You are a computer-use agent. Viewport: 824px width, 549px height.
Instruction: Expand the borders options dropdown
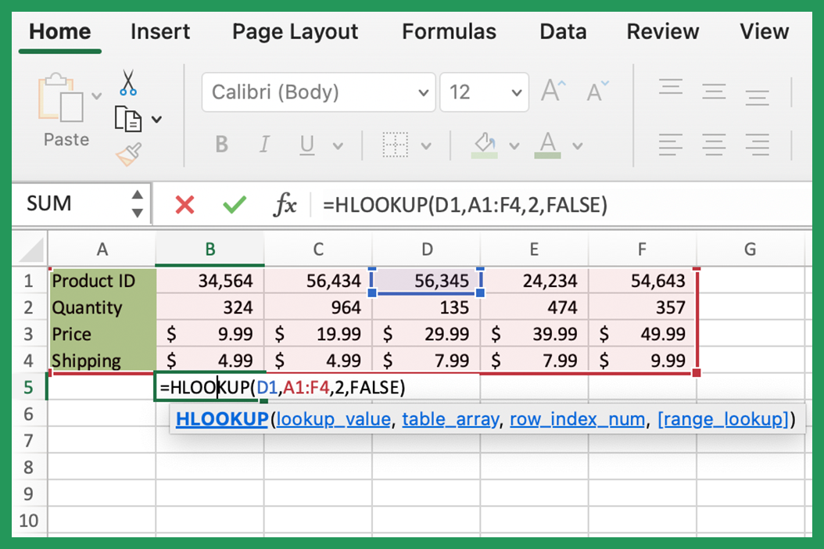pos(427,145)
